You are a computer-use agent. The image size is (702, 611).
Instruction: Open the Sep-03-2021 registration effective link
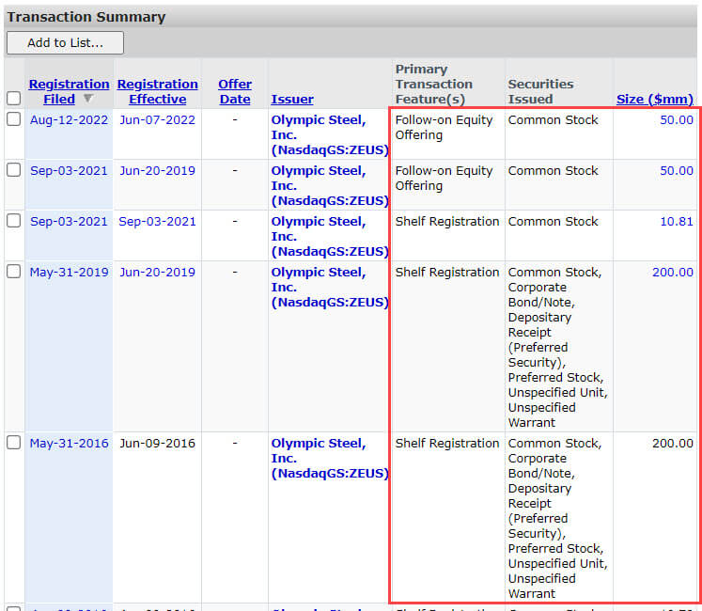(x=157, y=221)
